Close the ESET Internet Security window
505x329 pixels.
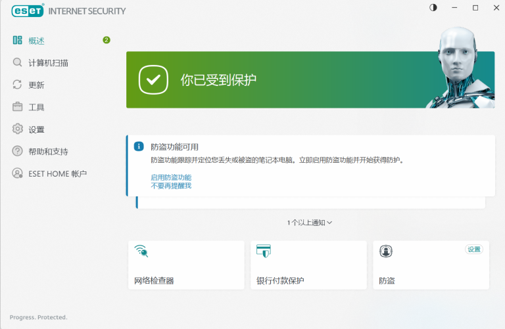pyautogui.click(x=496, y=8)
